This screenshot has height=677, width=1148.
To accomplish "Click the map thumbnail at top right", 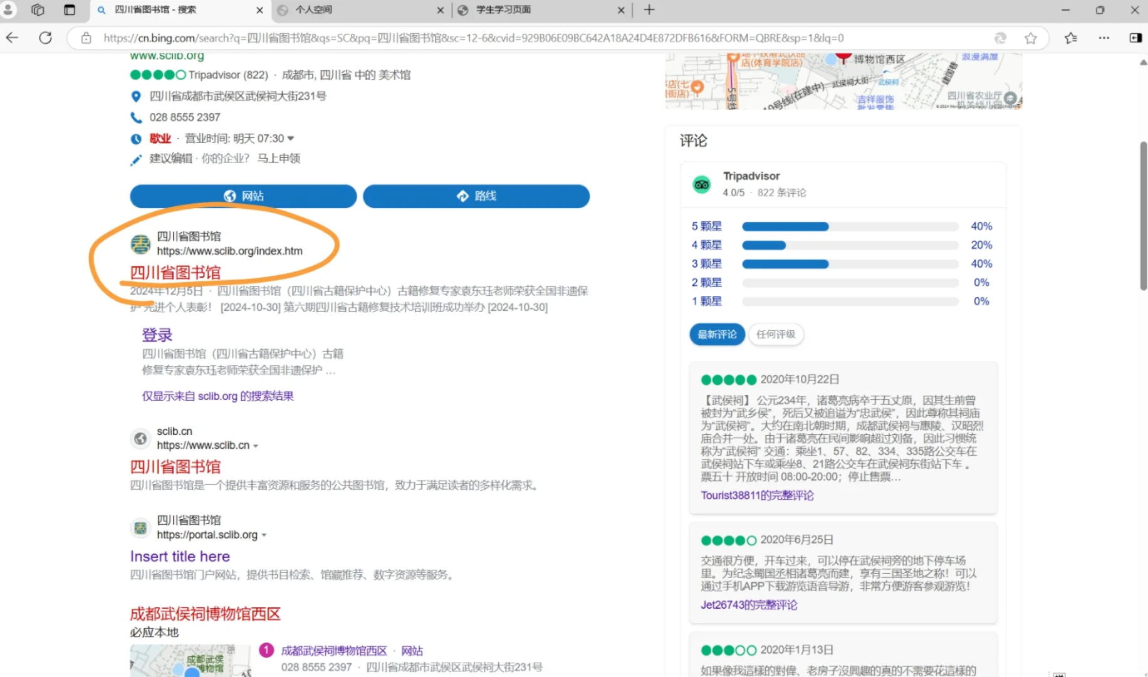I will pyautogui.click(x=843, y=81).
